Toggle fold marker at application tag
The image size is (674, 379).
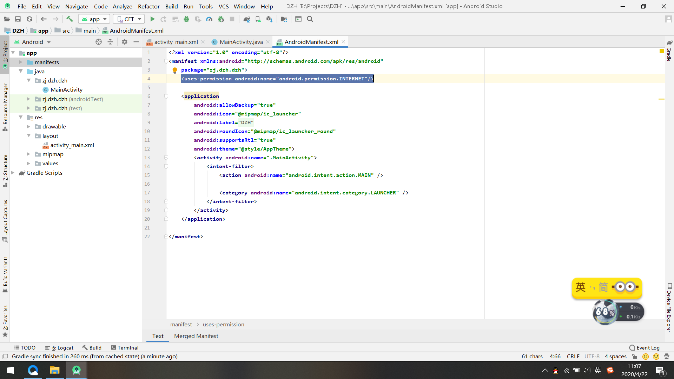point(166,96)
